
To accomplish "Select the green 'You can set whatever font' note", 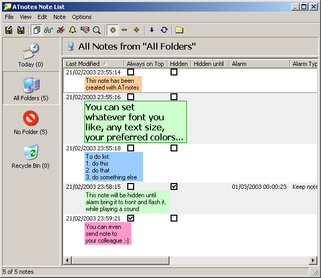I will click(x=136, y=122).
